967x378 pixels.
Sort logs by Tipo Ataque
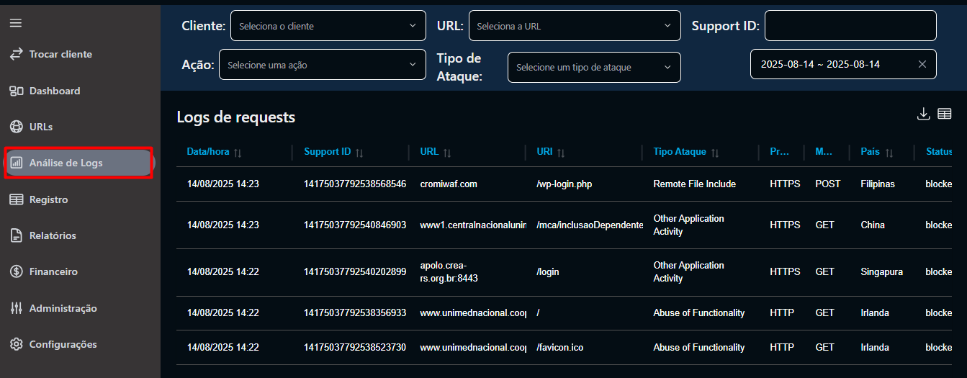point(715,153)
